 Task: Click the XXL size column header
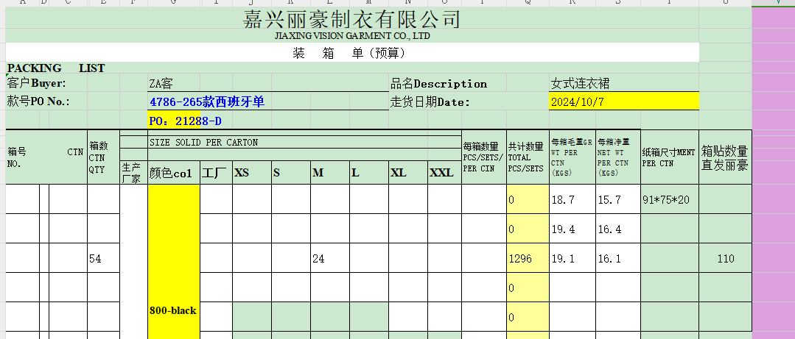(x=441, y=174)
